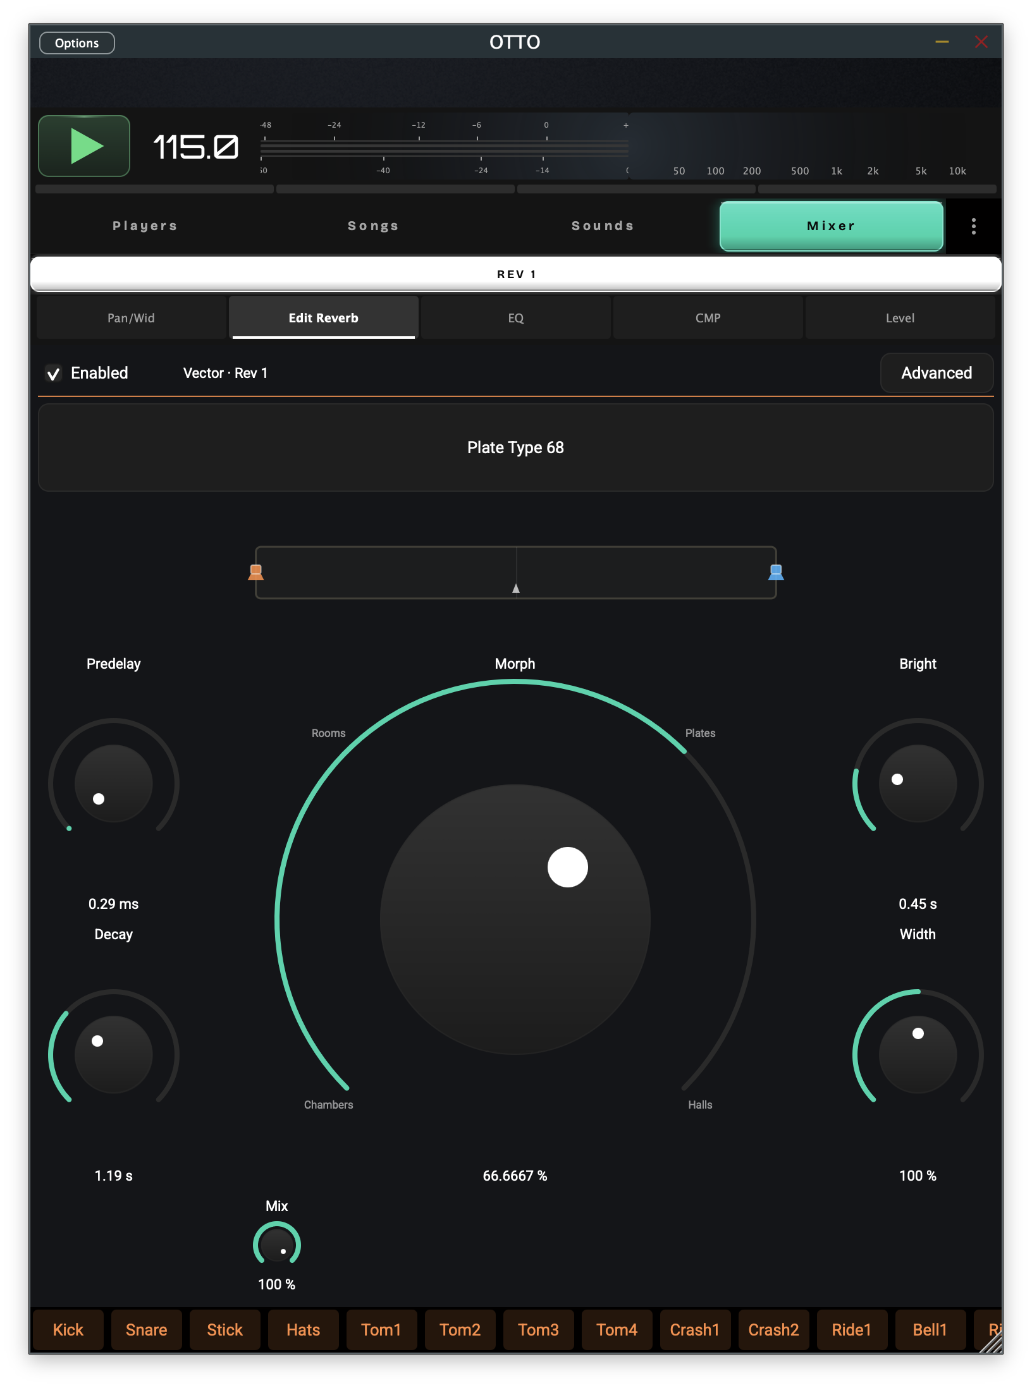Select the Mixer tab
1032x1388 pixels.
click(x=831, y=226)
